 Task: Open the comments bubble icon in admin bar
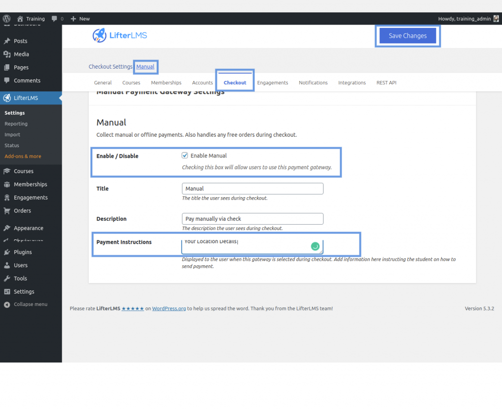coord(54,19)
